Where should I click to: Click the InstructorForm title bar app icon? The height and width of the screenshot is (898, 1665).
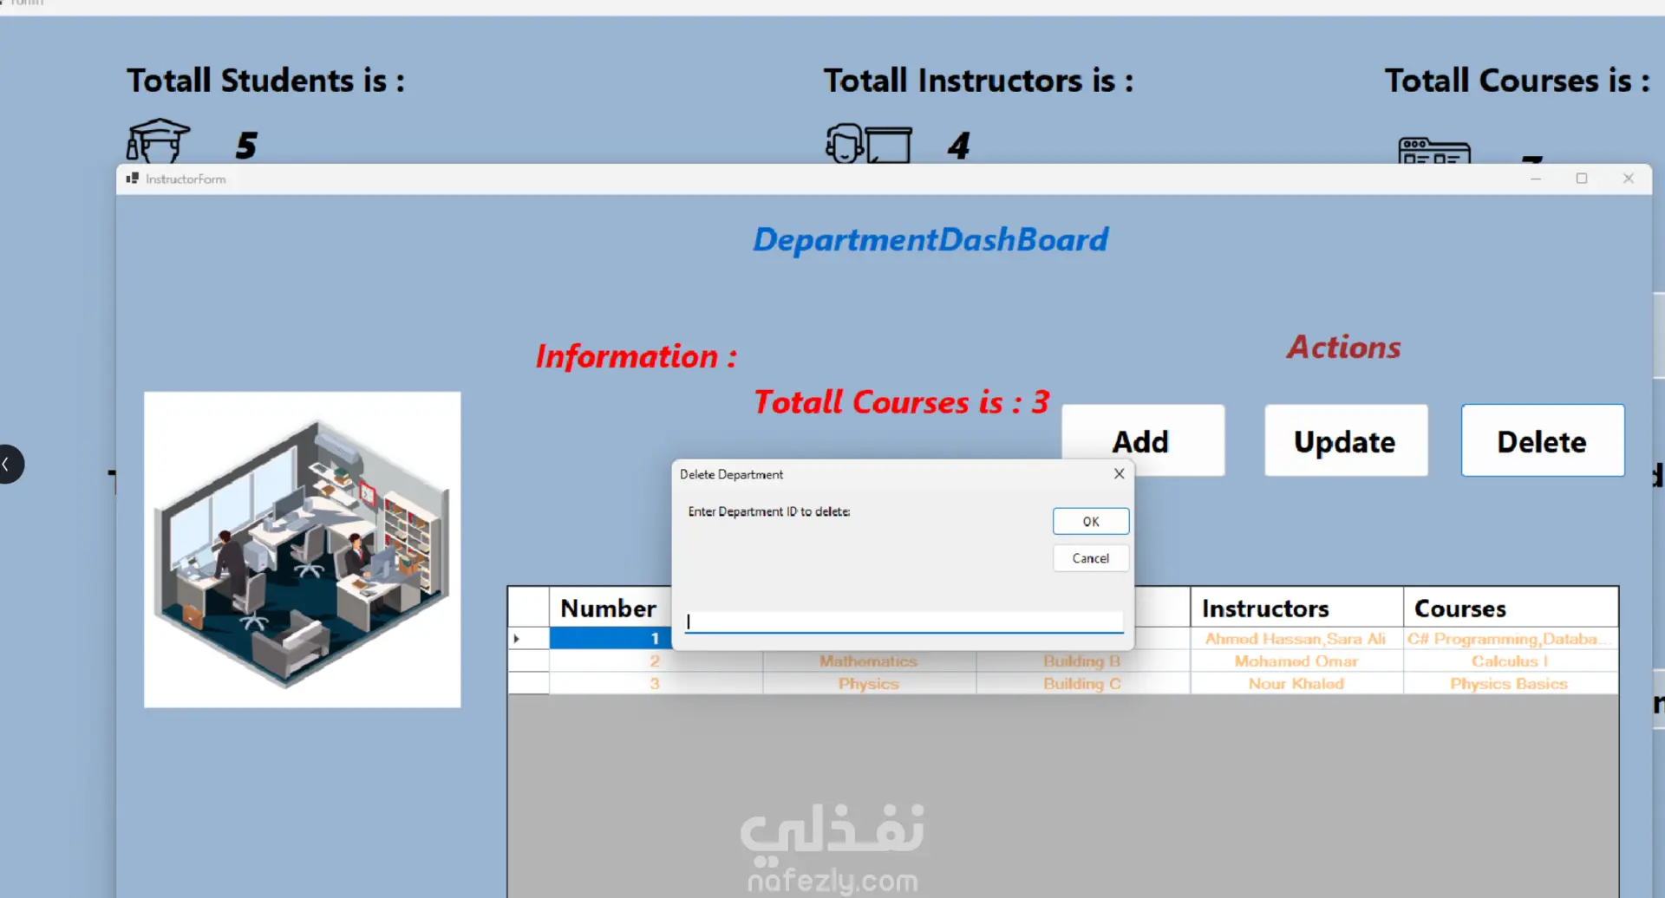coord(133,179)
